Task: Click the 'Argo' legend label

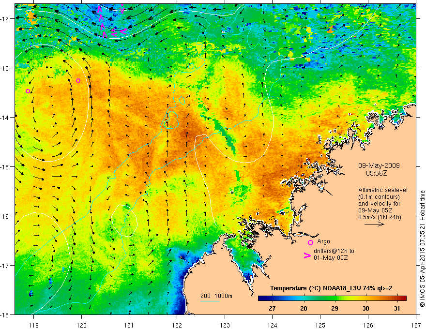Action: tap(323, 241)
